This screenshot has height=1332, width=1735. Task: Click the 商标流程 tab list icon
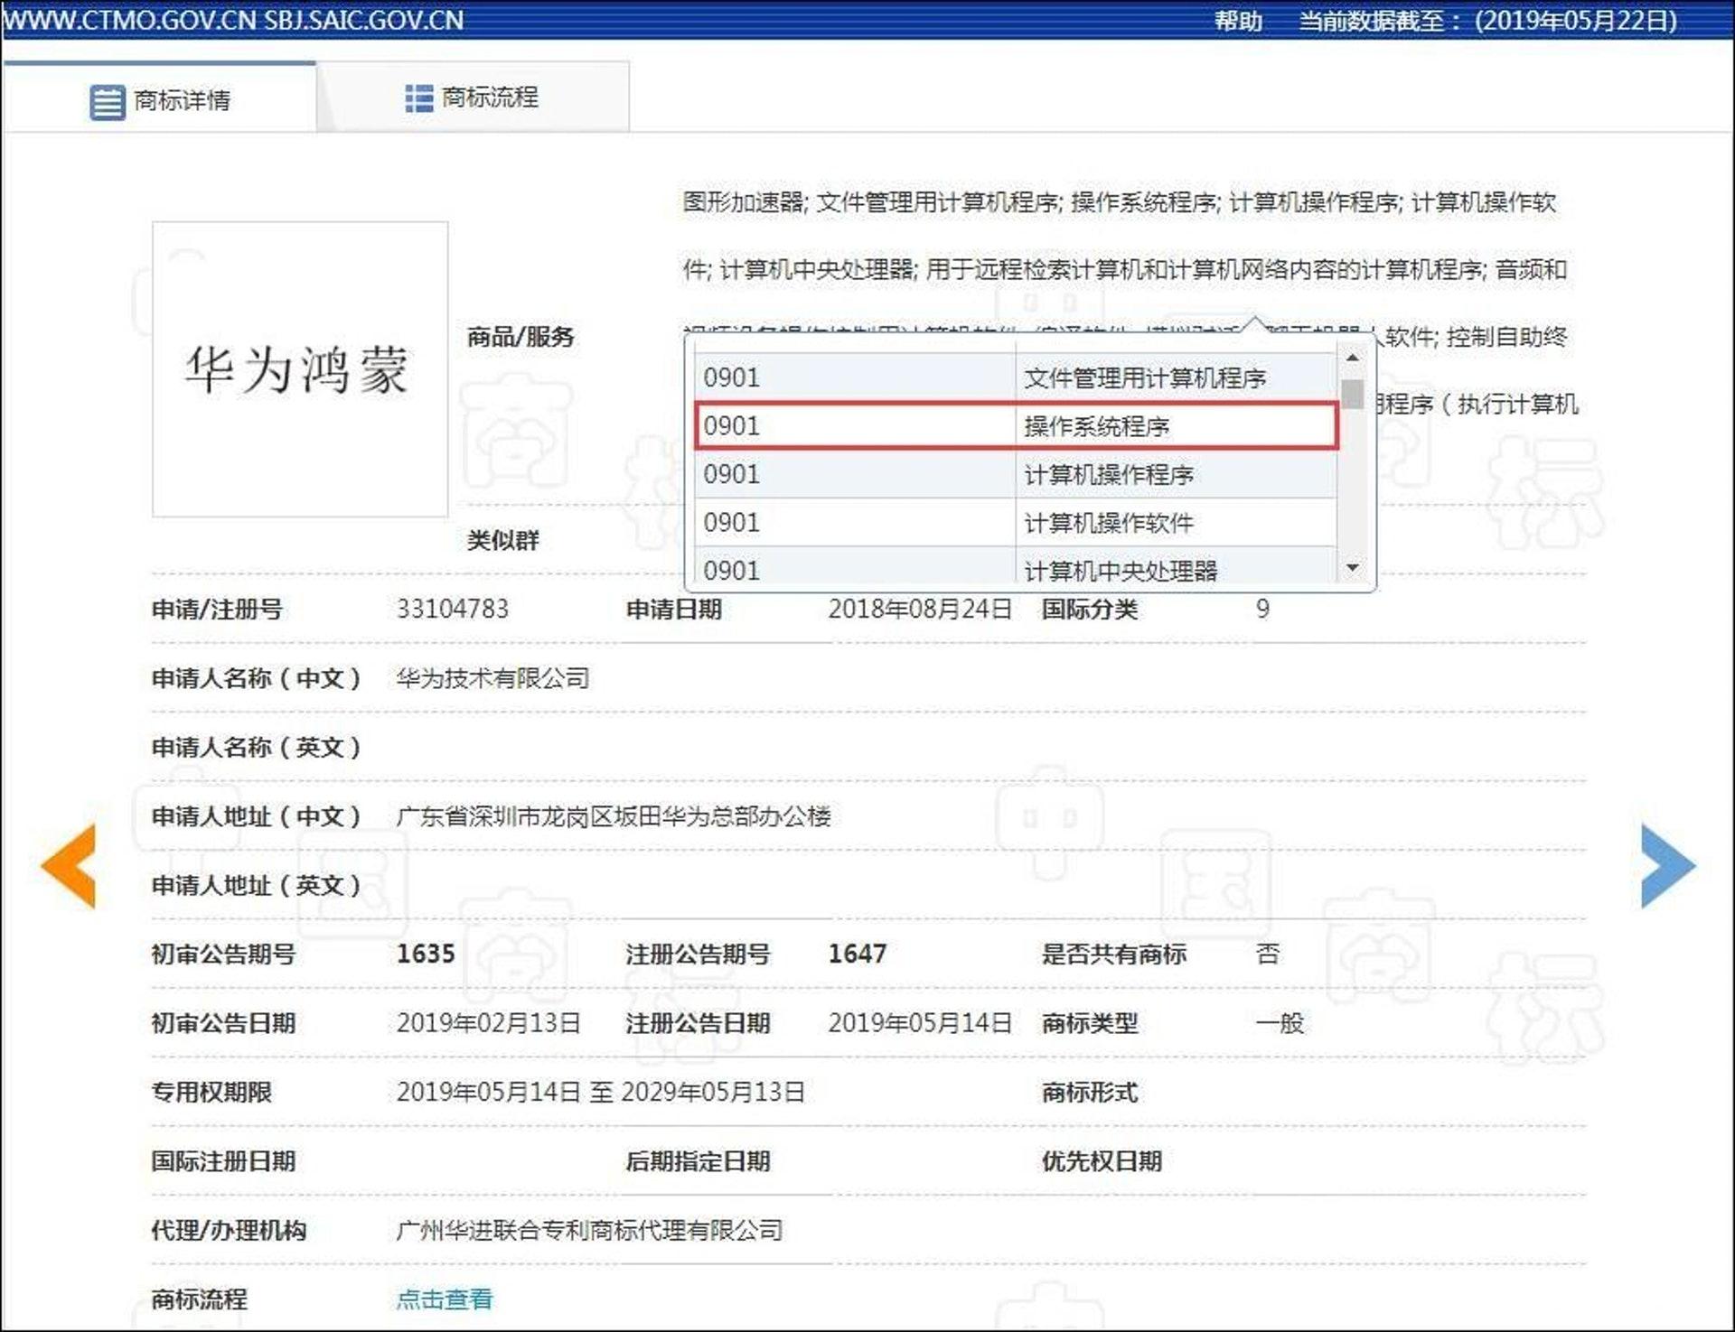pos(418,98)
